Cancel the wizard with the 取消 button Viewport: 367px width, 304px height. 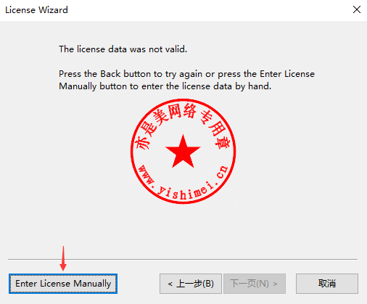pyautogui.click(x=327, y=284)
